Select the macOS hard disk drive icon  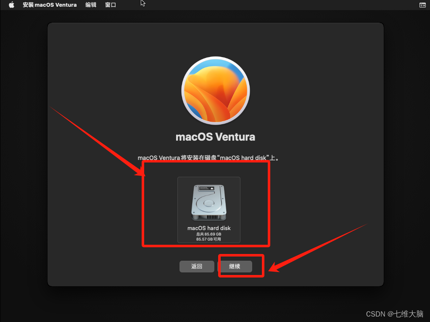[209, 203]
